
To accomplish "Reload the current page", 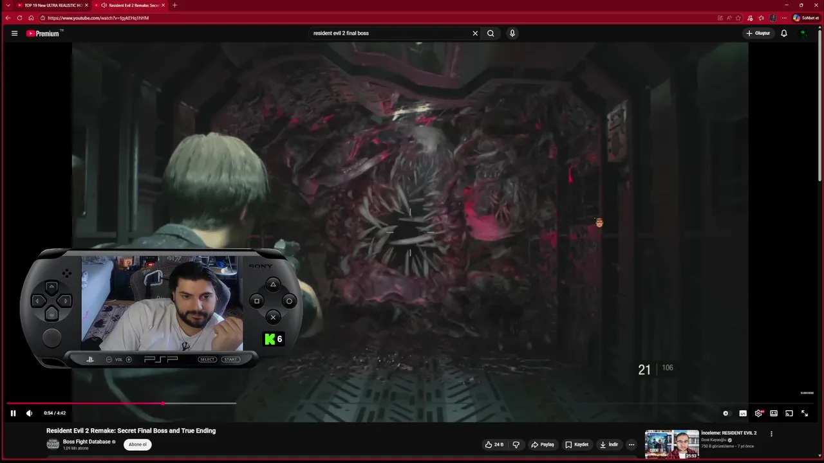I will point(19,18).
